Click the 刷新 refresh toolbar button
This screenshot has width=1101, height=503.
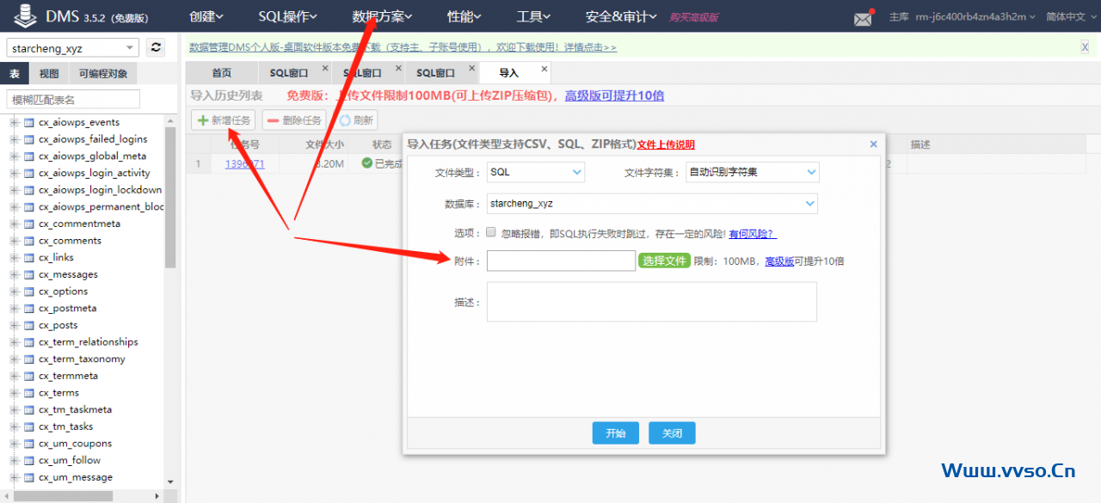tap(356, 120)
